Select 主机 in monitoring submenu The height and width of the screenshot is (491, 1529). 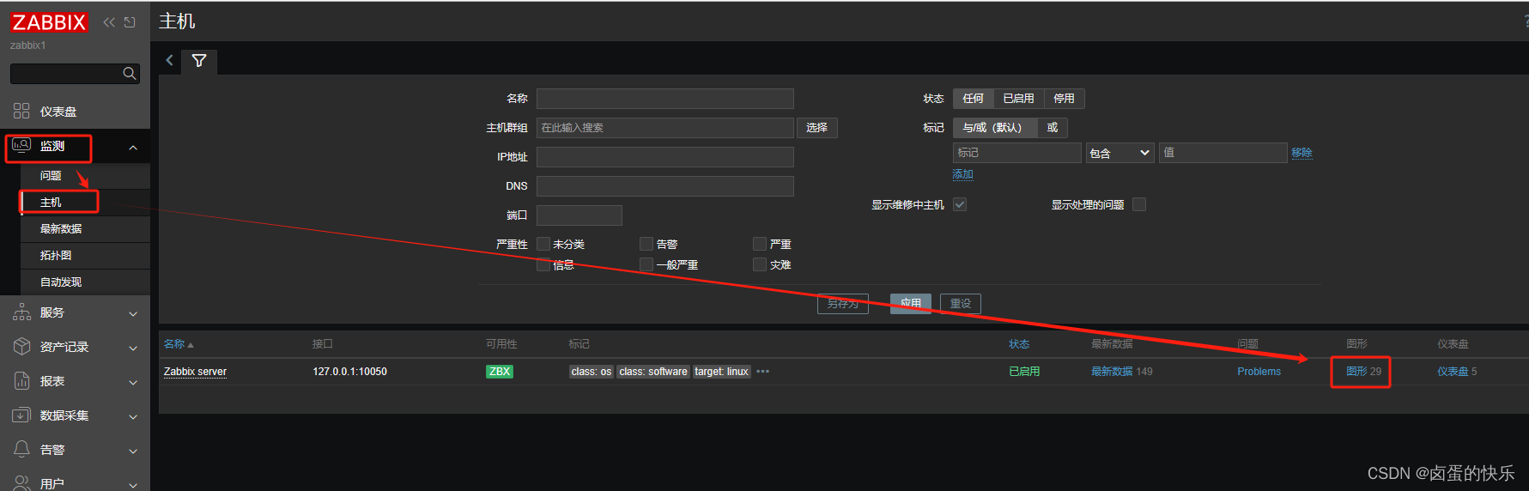[x=51, y=202]
